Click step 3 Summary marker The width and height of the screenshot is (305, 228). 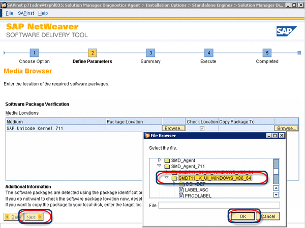(x=150, y=53)
